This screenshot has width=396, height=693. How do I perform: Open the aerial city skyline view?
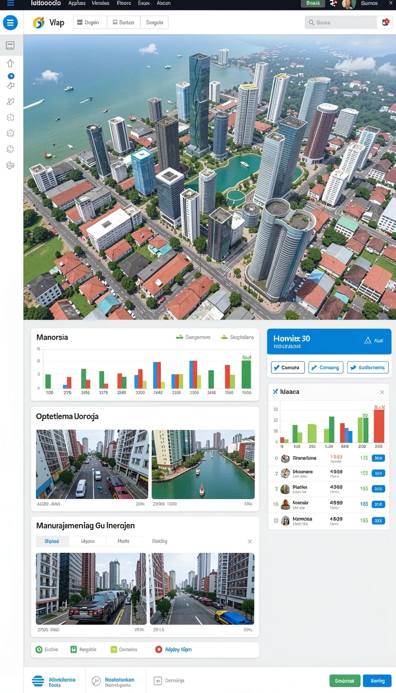tap(210, 177)
